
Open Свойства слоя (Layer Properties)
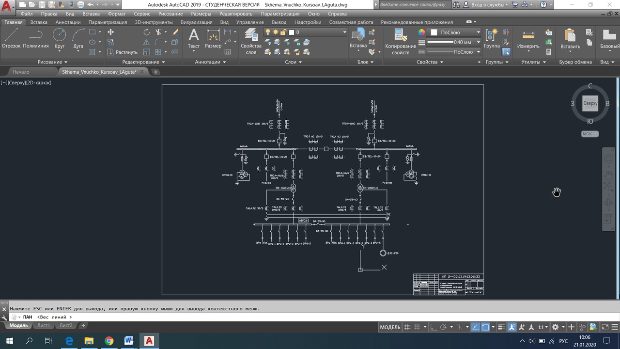(251, 41)
